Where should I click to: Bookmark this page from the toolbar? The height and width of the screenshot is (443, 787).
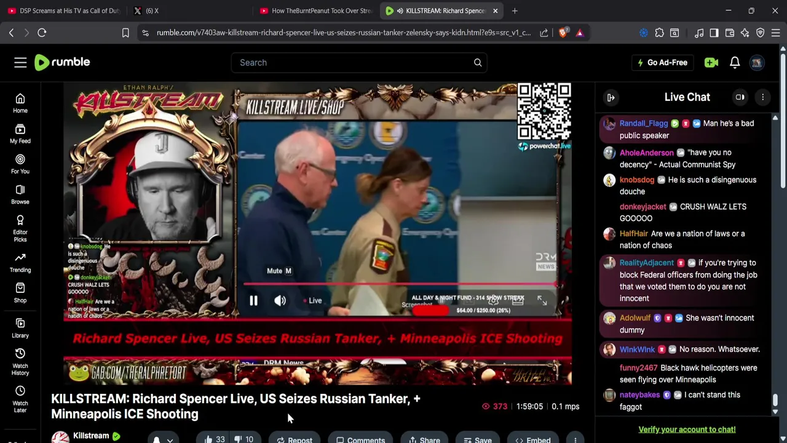pyautogui.click(x=125, y=33)
